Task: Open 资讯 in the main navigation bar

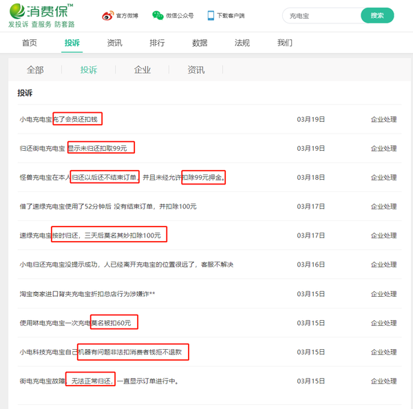Action: click(114, 43)
